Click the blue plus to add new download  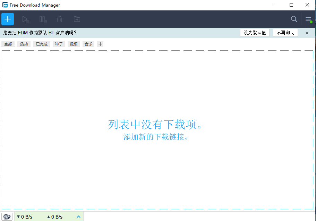(7, 19)
